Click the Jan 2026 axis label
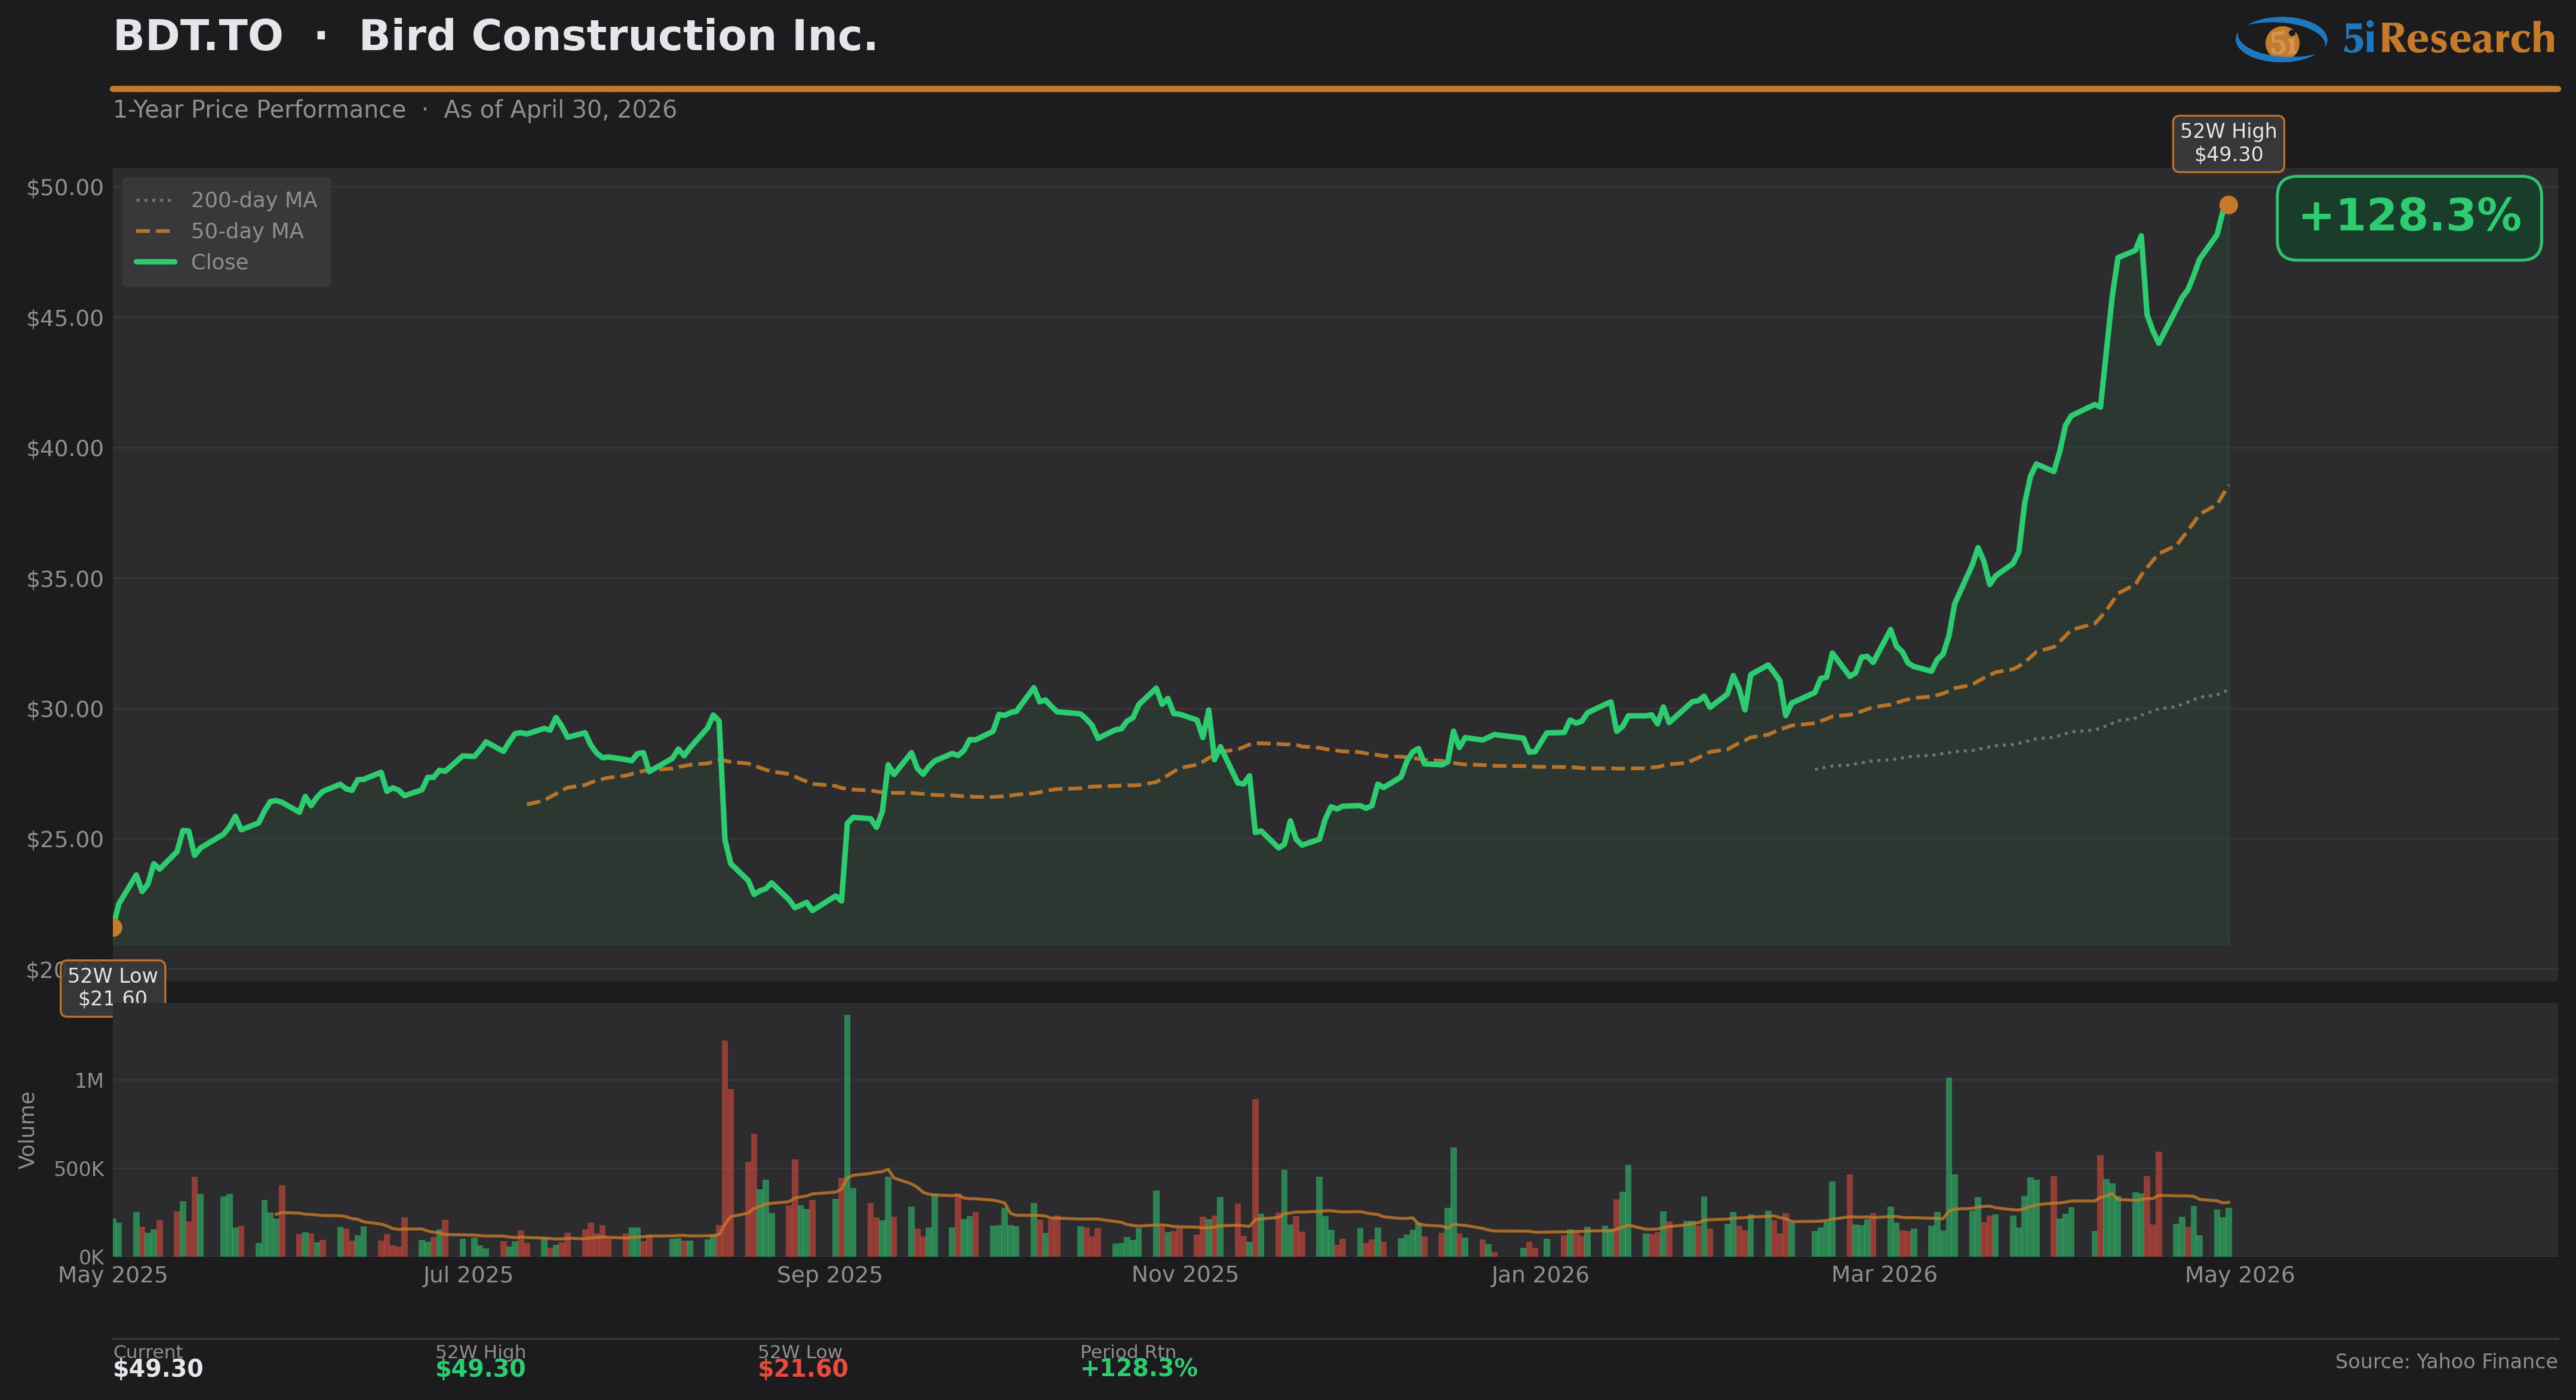 pyautogui.click(x=1539, y=1275)
